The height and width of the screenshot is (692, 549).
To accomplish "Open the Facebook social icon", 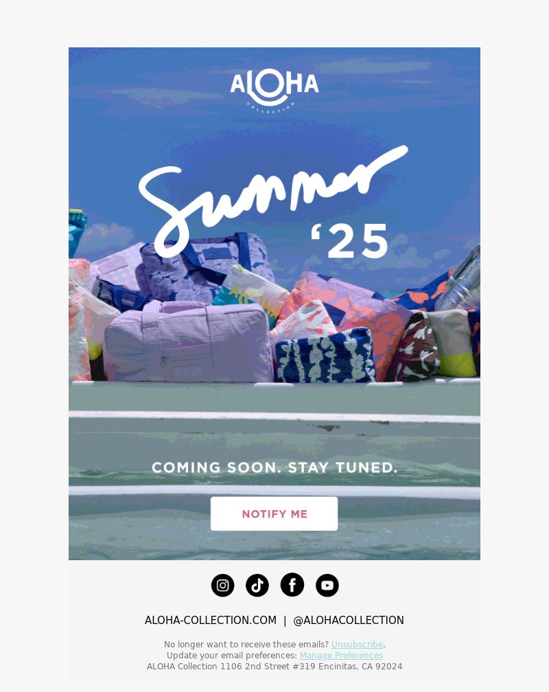I will [292, 585].
